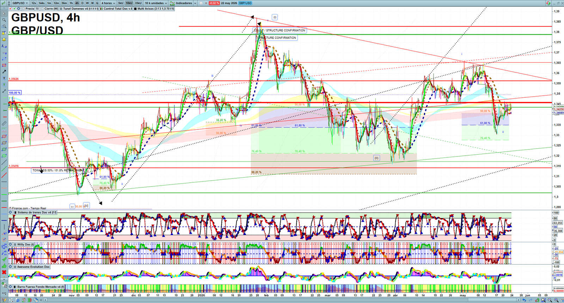
Task: Click the red X delete objects tool
Action: click(x=4, y=272)
